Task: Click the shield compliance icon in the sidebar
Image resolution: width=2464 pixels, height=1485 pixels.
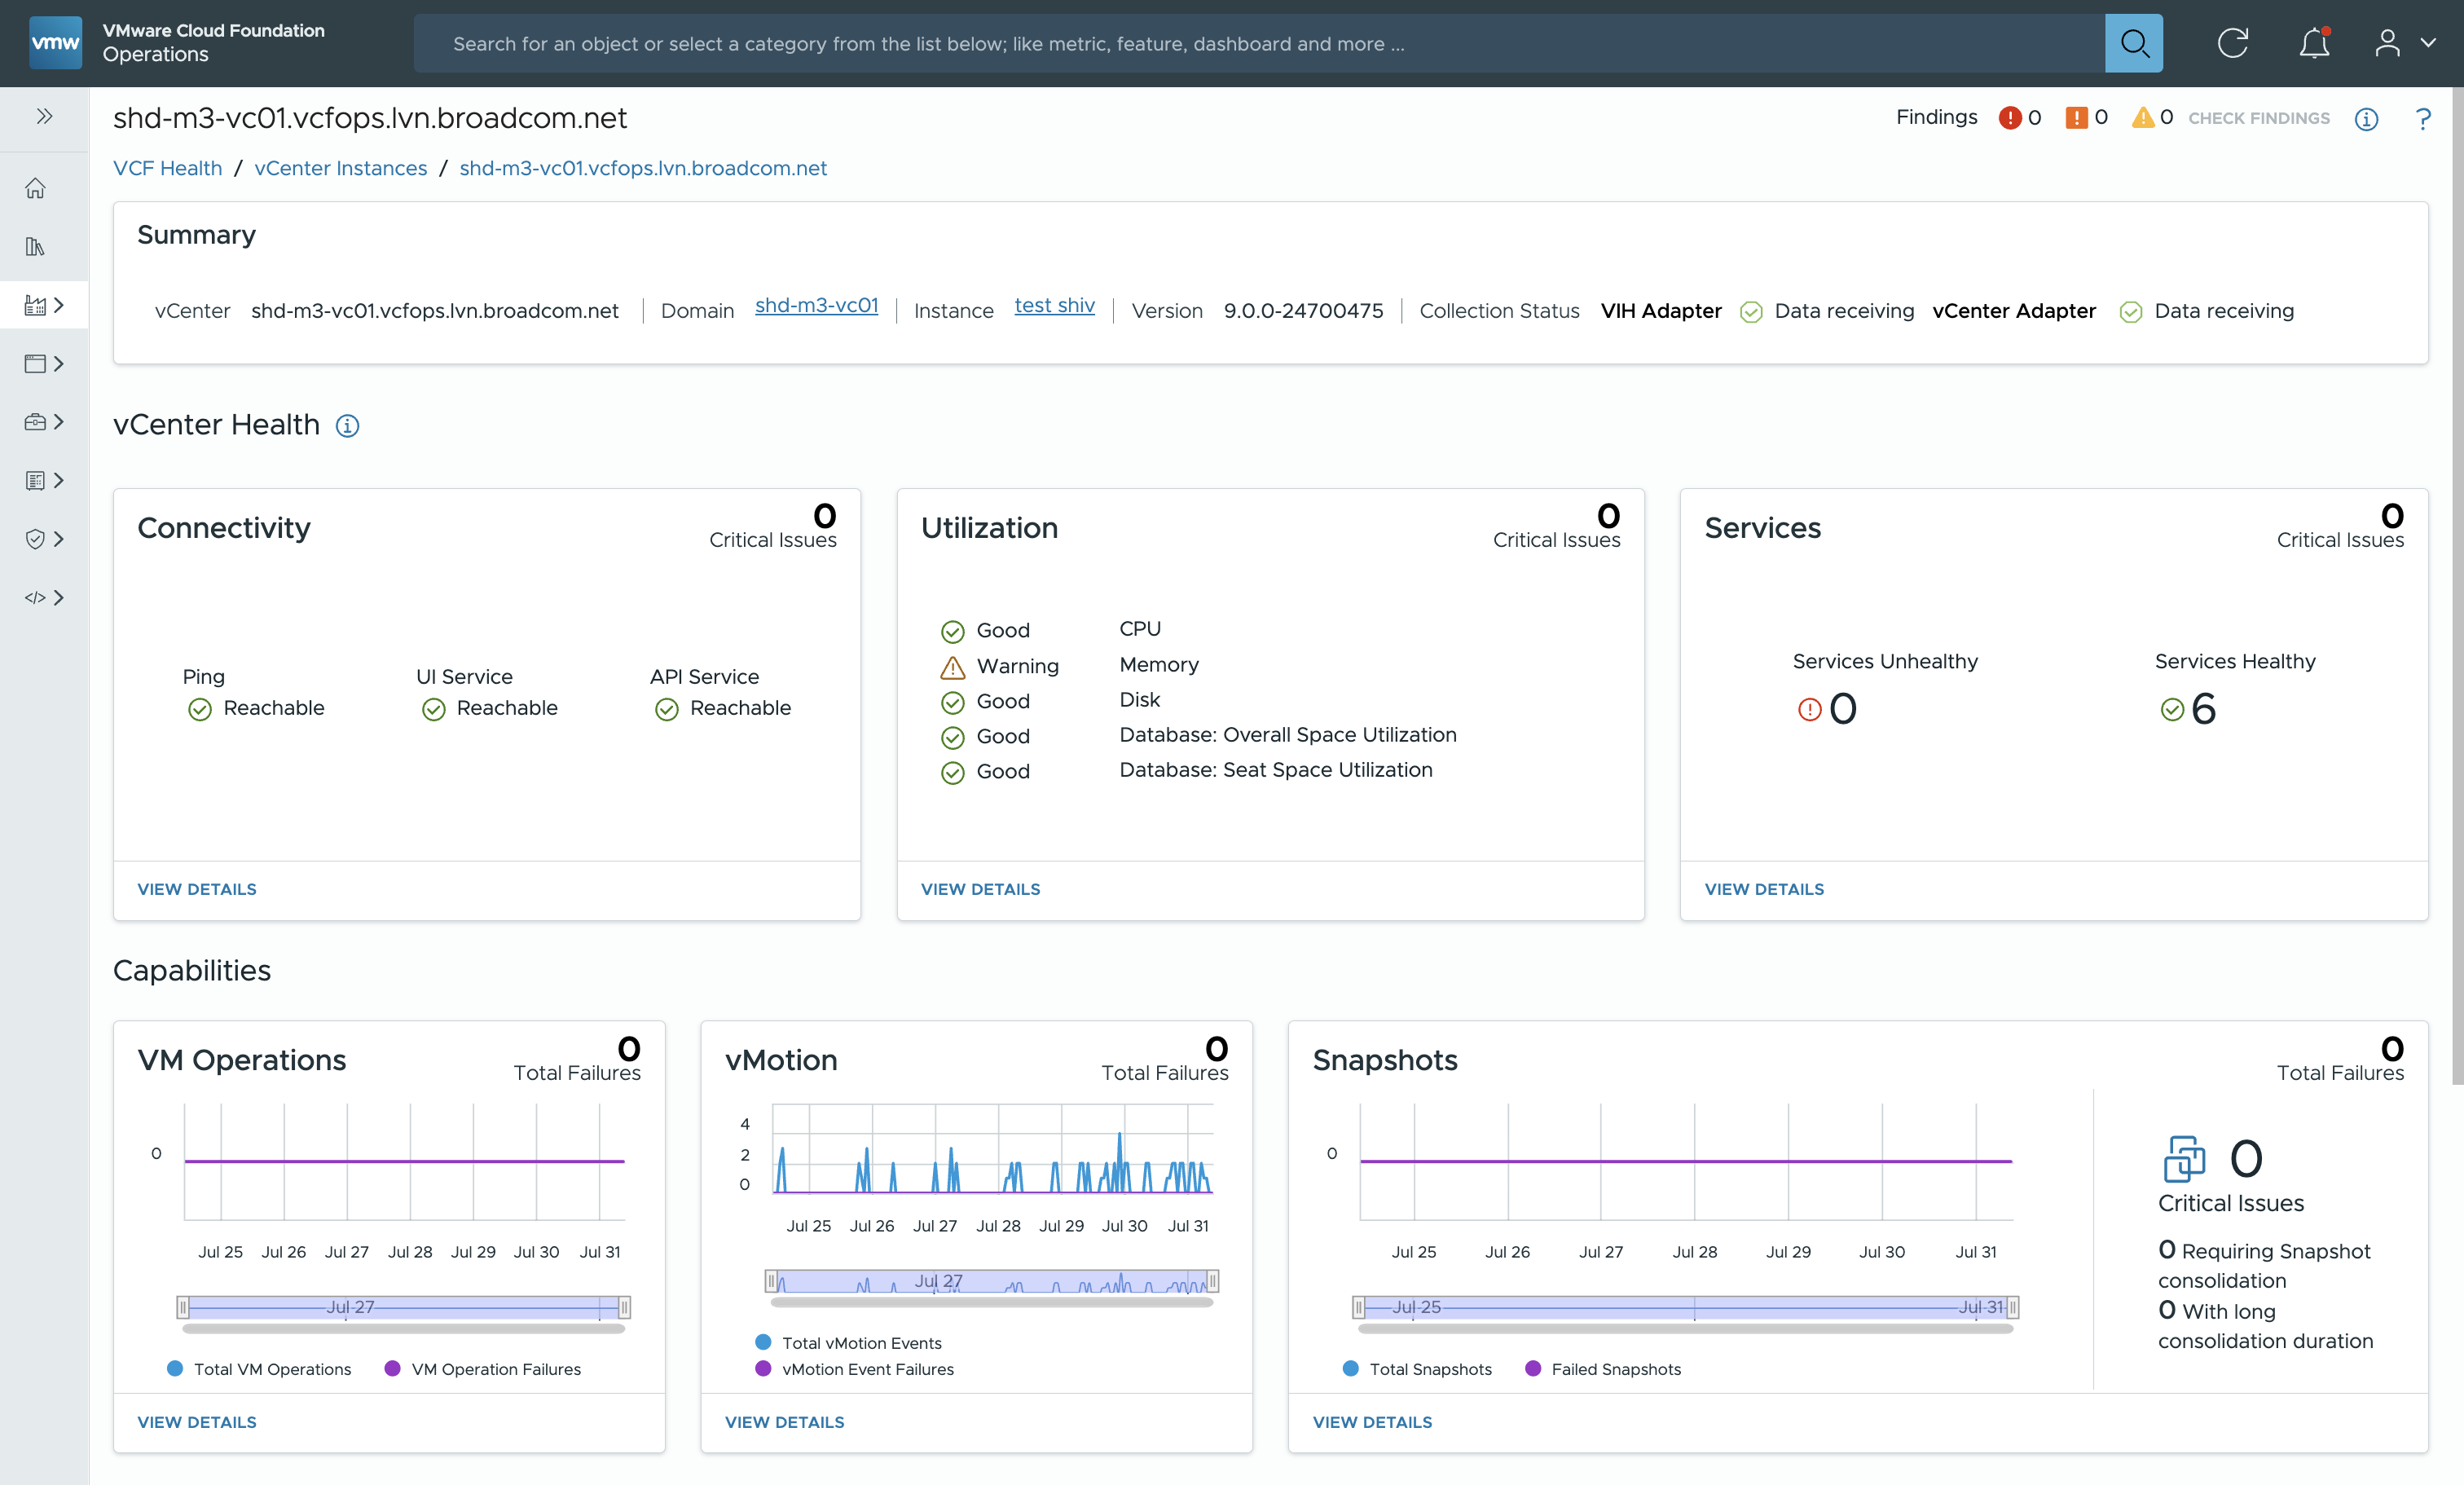Action: (35, 538)
